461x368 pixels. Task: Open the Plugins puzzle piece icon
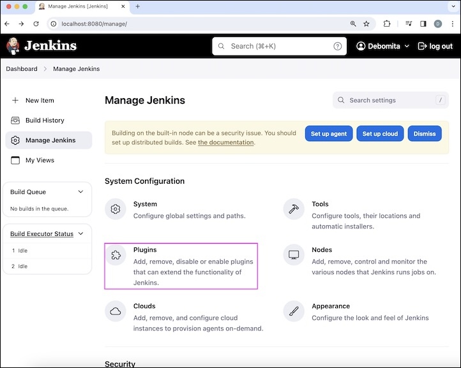[x=116, y=255]
